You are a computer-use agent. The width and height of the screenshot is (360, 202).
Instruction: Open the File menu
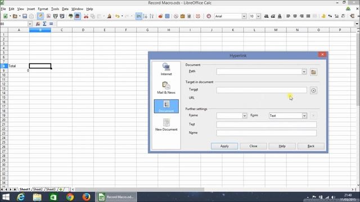tap(3, 9)
